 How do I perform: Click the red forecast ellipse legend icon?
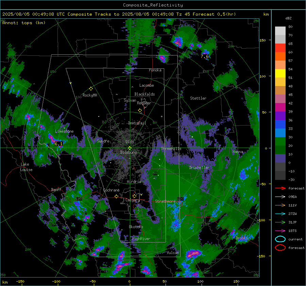[x=280, y=248]
